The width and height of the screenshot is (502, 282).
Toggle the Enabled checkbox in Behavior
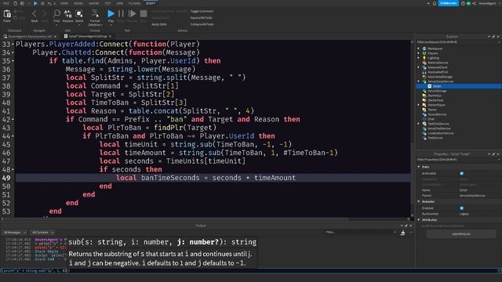point(462,208)
